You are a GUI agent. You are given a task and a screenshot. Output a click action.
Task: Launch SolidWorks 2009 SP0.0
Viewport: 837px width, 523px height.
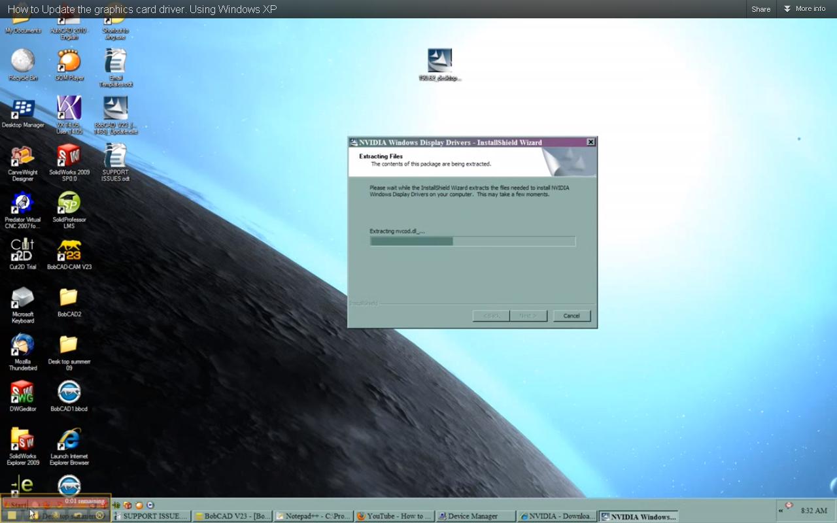coord(69,163)
